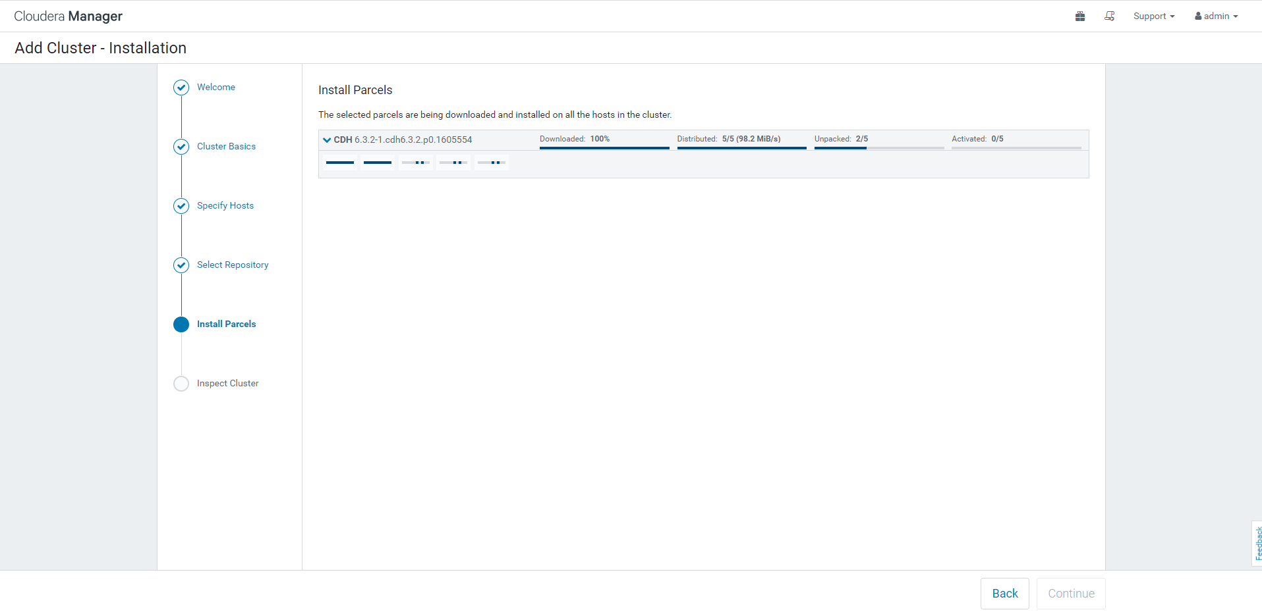Go to the Specify Hosts wizard step
Viewport: 1262px width, 616px height.
[225, 206]
